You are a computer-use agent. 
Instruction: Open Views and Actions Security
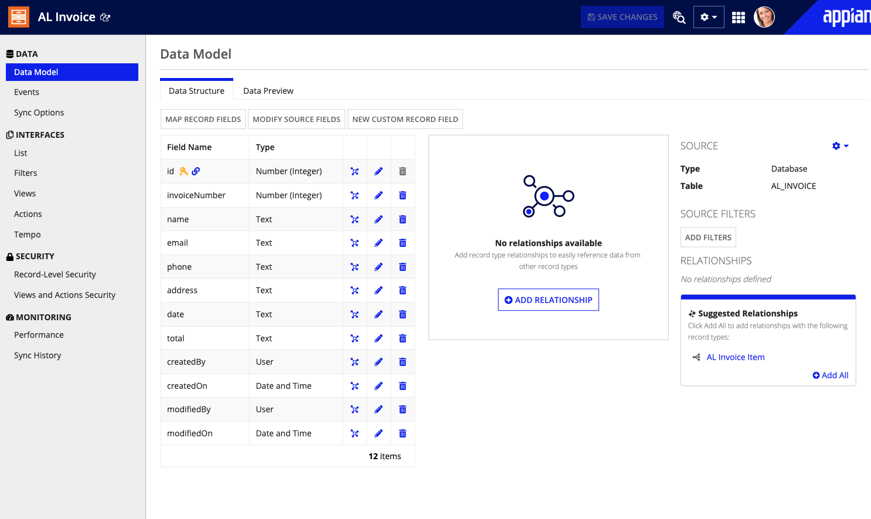[x=64, y=295]
